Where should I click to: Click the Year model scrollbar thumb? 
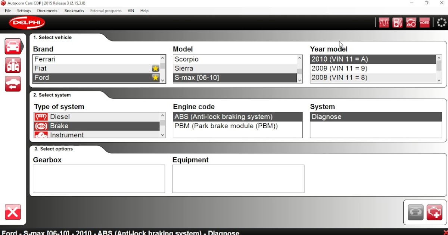(x=439, y=66)
